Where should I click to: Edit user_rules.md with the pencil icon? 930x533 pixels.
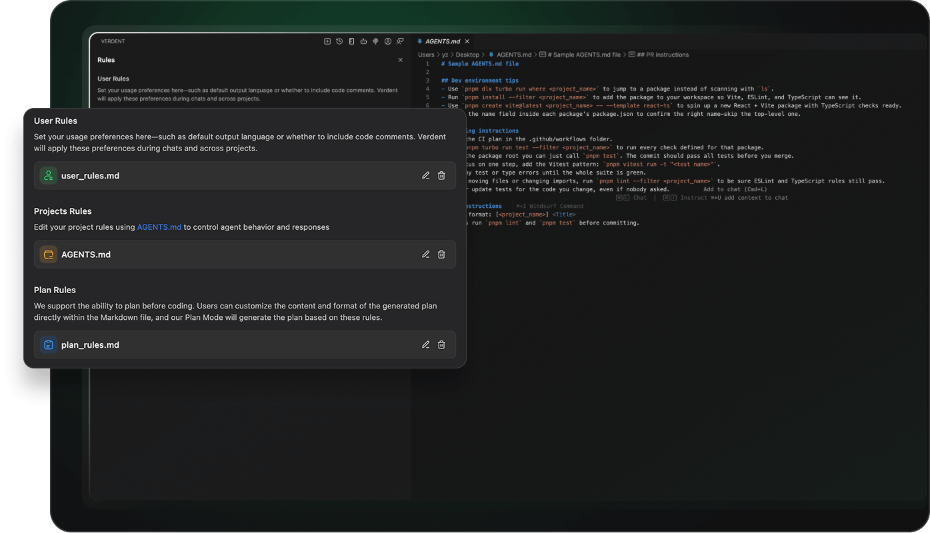click(x=425, y=176)
